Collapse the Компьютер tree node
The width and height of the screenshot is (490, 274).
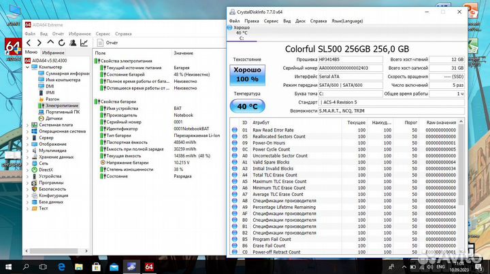[x=27, y=67]
